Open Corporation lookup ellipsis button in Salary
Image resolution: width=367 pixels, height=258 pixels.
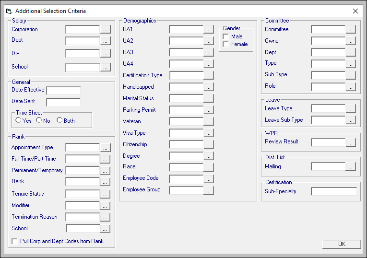[x=106, y=29]
